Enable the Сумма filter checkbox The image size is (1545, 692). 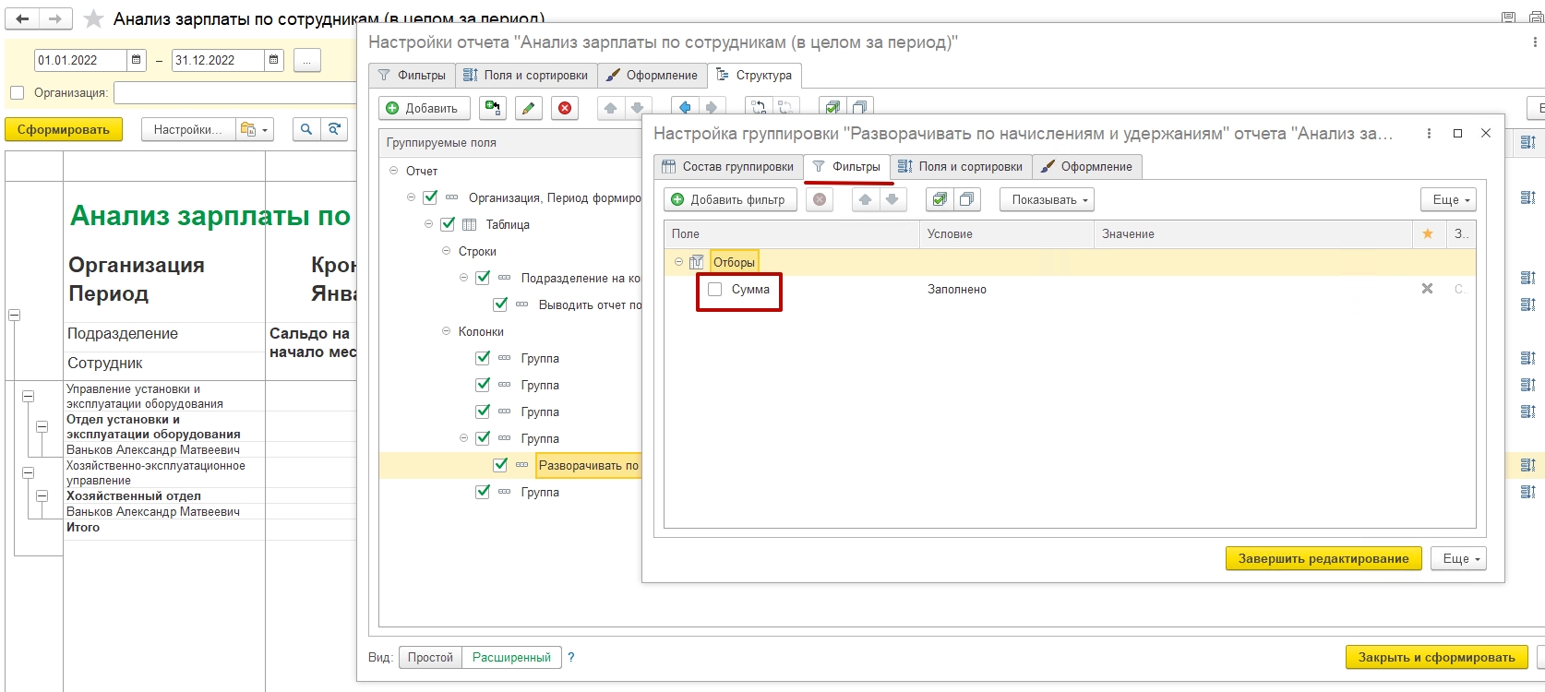tap(714, 290)
